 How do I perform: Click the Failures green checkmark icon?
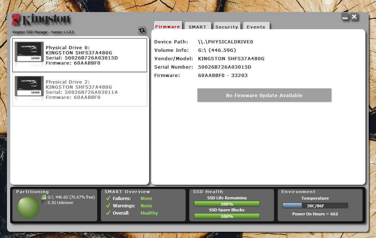tap(108, 198)
